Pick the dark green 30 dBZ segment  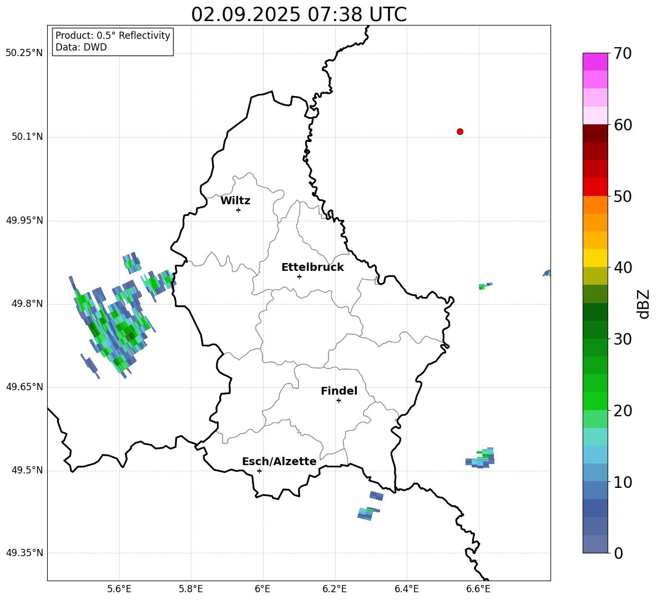[595, 330]
